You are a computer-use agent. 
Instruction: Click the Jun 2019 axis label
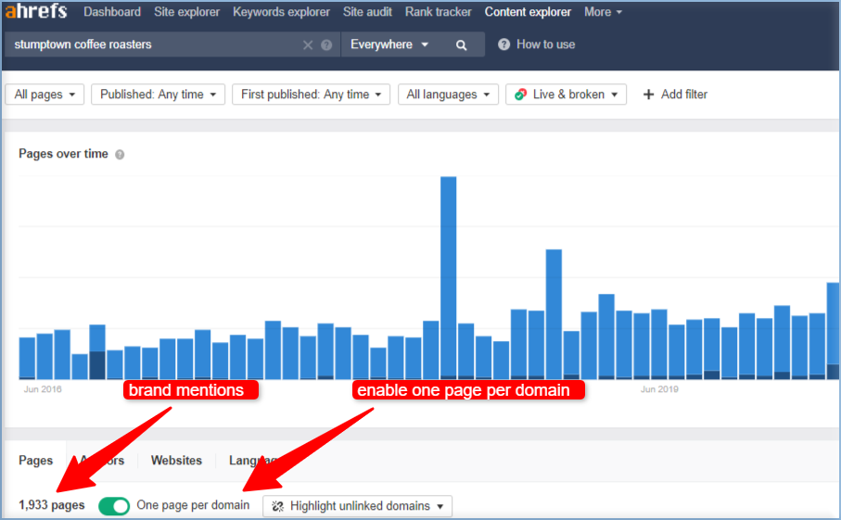click(x=659, y=389)
